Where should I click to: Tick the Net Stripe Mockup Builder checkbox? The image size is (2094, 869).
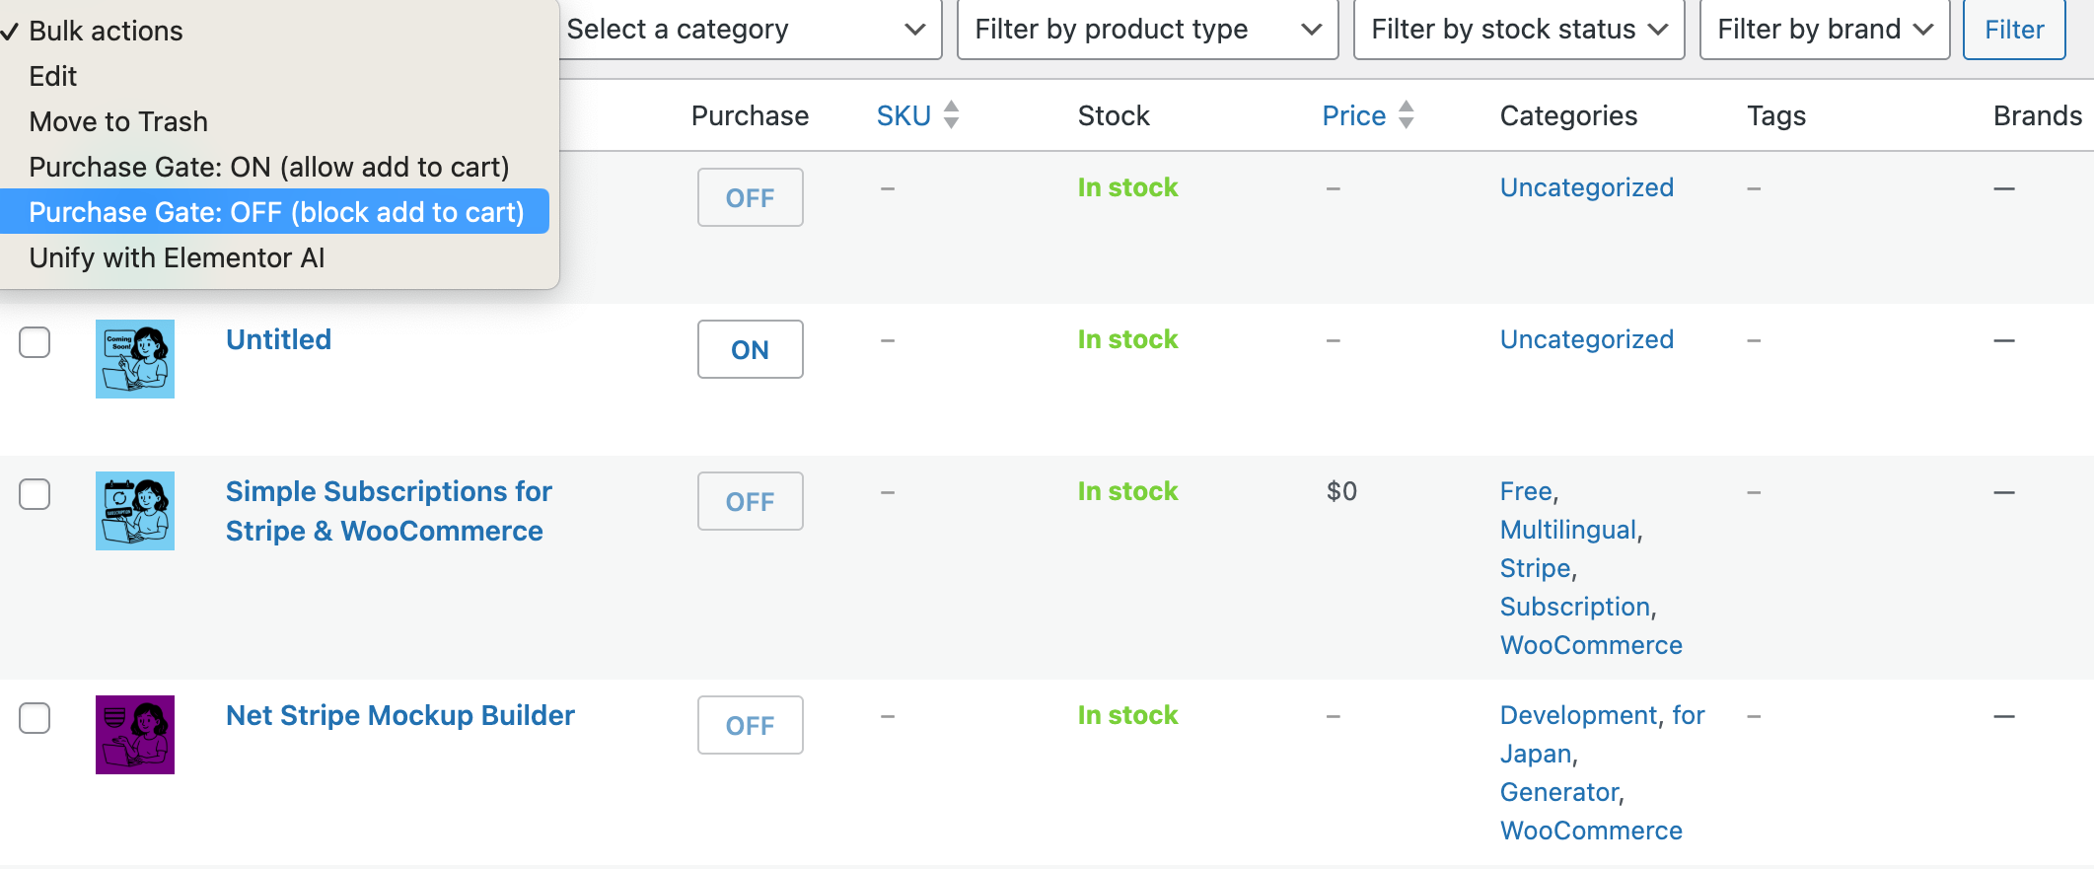pyautogui.click(x=35, y=718)
